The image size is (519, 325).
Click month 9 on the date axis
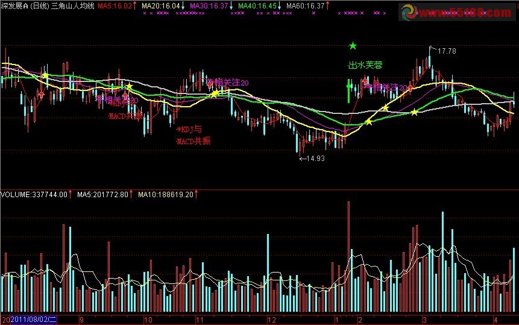tap(82, 320)
